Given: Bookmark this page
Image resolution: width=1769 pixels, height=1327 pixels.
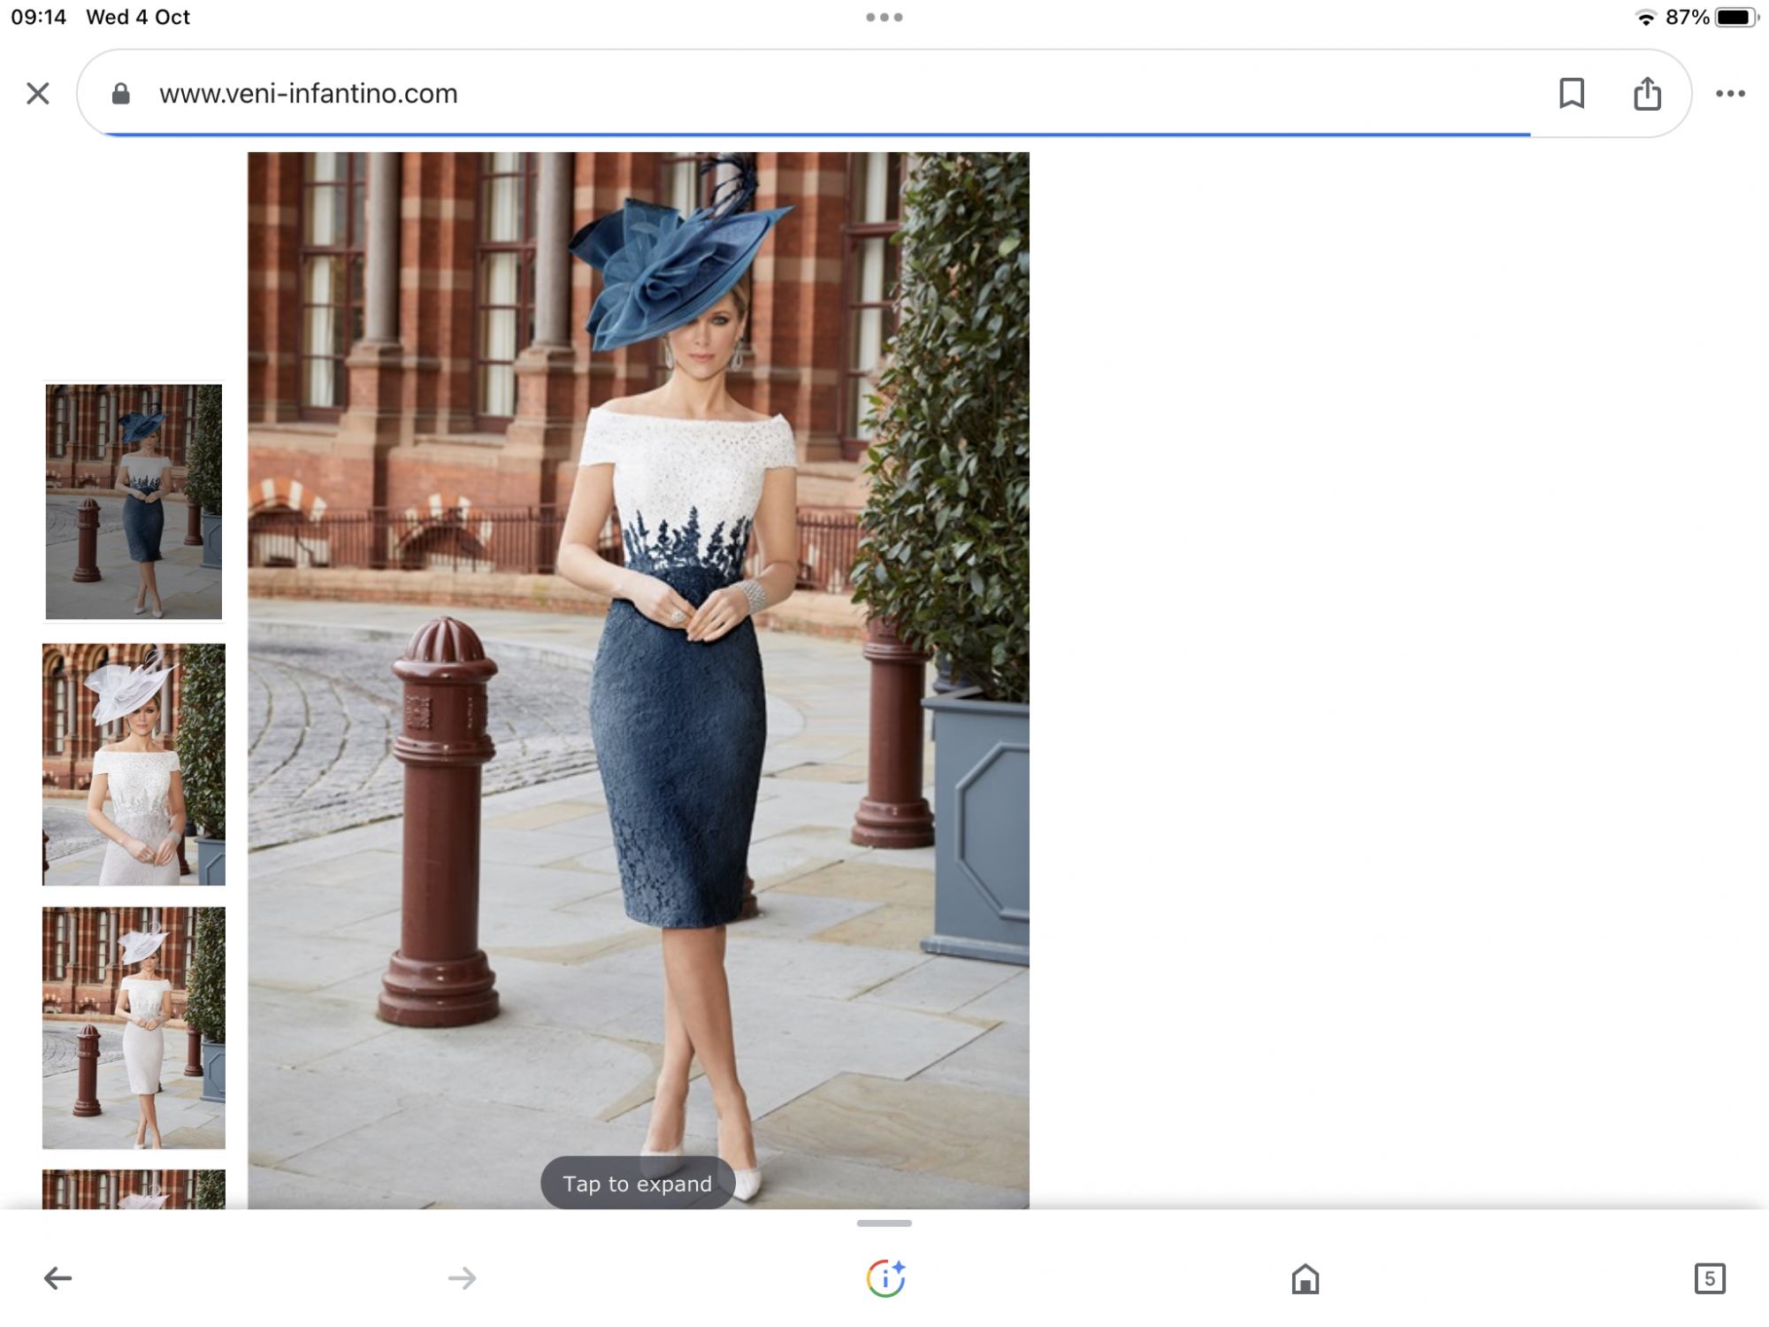Looking at the screenshot, I should (x=1571, y=93).
